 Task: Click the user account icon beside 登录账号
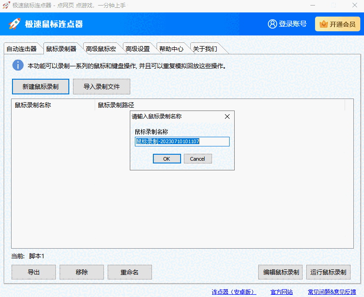(x=273, y=24)
